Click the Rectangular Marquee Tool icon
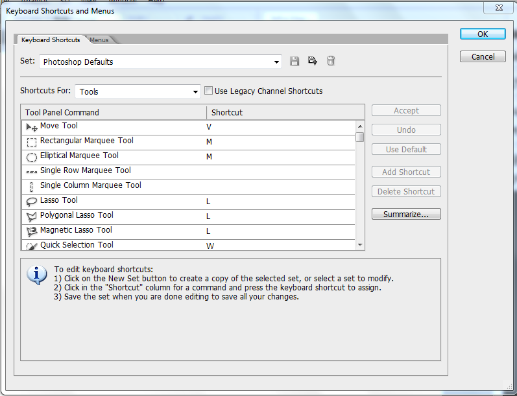This screenshot has width=517, height=396. (x=32, y=142)
